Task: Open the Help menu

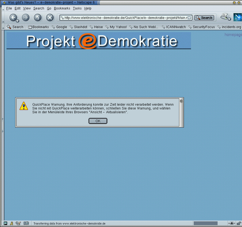Action: tap(88, 8)
